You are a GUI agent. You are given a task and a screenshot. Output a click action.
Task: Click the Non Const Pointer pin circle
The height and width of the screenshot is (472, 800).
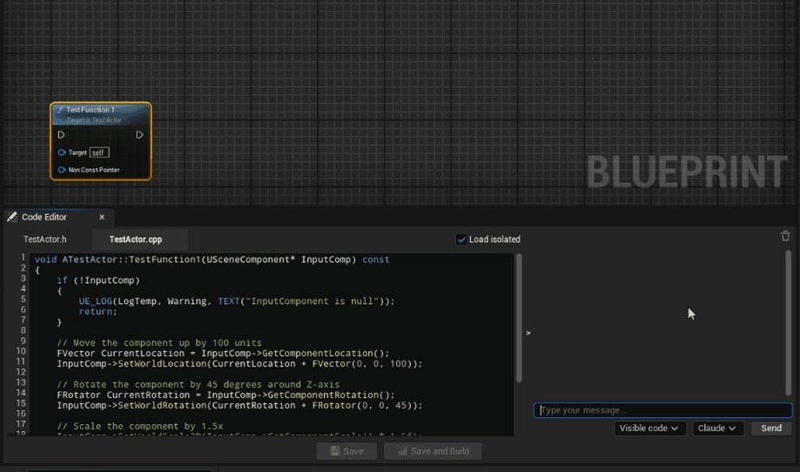(x=62, y=170)
